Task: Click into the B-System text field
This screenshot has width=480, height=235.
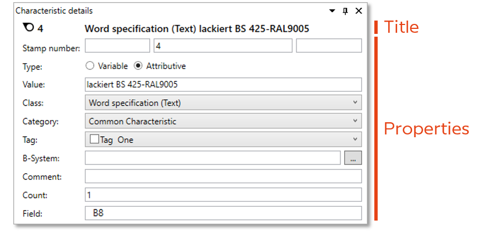Action: click(212, 158)
